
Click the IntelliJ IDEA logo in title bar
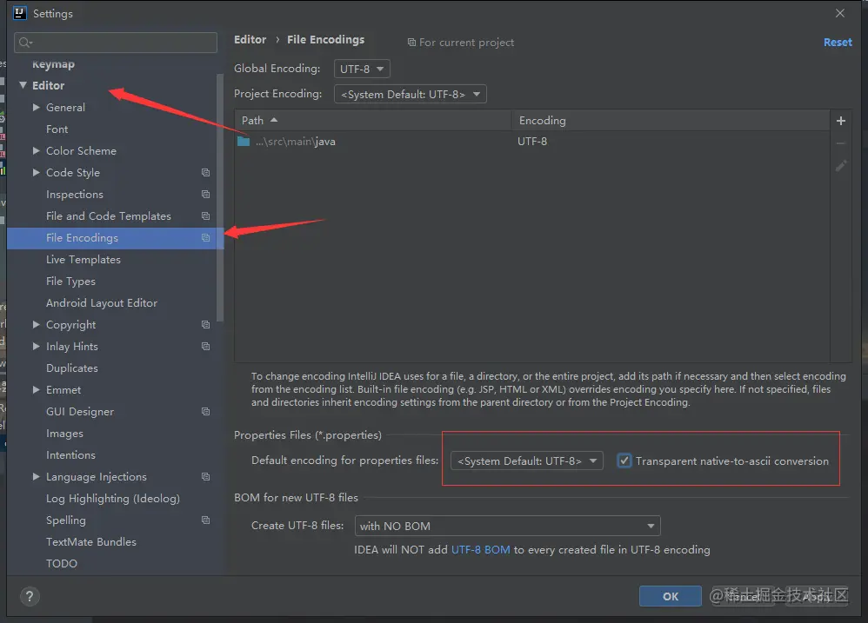[x=19, y=13]
